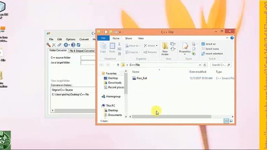Go Forward using the Explorer forward arrow
The width and height of the screenshot is (267, 150).
[x=108, y=65]
